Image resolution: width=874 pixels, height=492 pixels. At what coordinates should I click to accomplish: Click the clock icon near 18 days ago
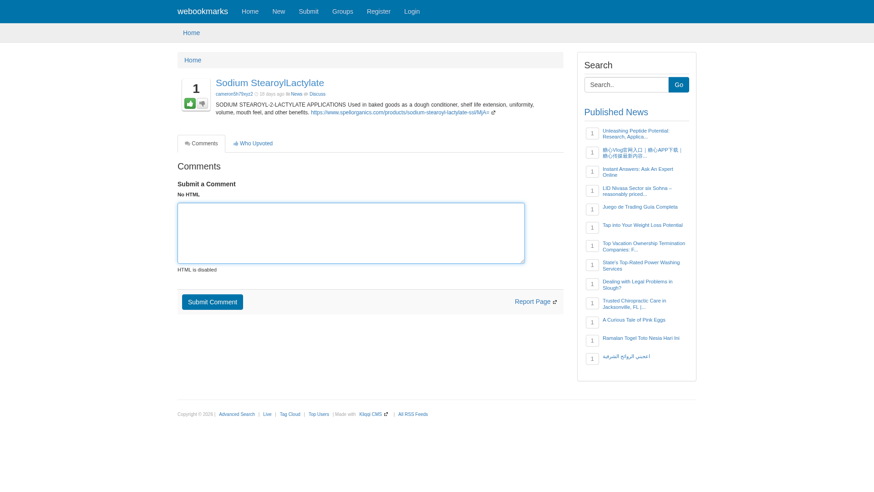pyautogui.click(x=256, y=94)
